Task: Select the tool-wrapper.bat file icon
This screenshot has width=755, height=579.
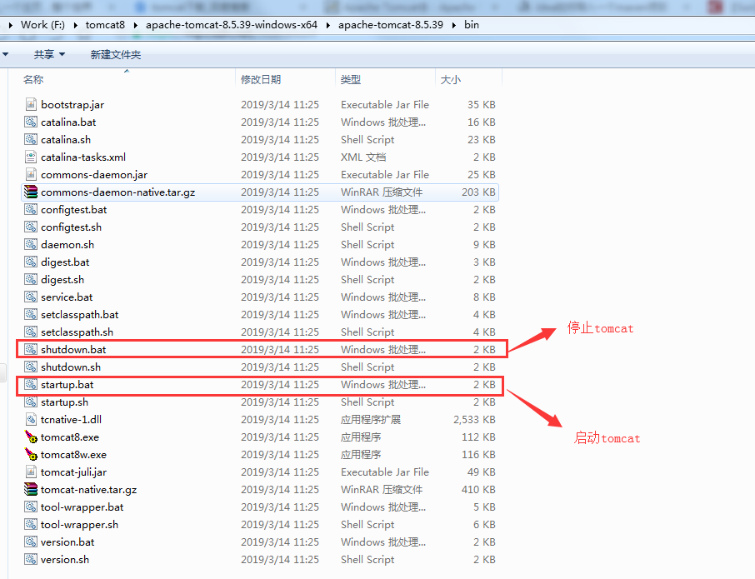Action: (x=31, y=507)
